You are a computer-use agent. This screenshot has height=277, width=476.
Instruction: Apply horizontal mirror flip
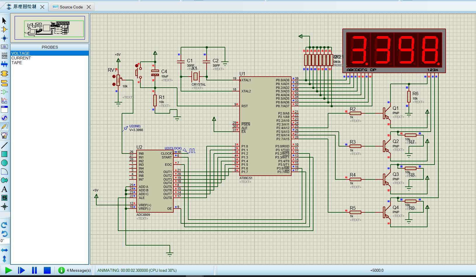(4, 250)
